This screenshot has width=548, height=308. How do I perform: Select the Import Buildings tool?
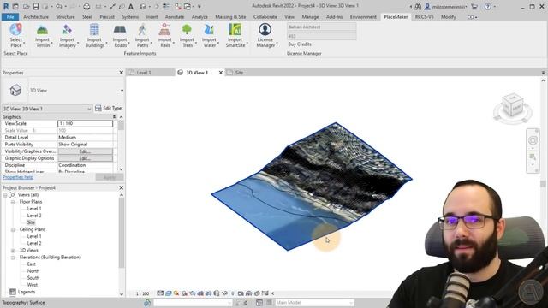[94, 36]
